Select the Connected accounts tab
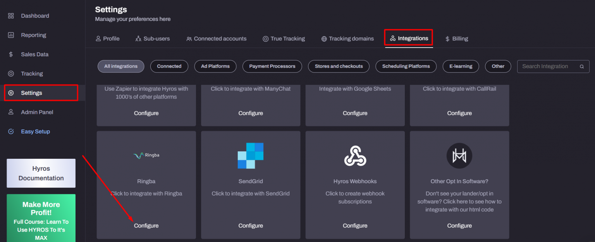Screen dimensions: 595x242 216,38
